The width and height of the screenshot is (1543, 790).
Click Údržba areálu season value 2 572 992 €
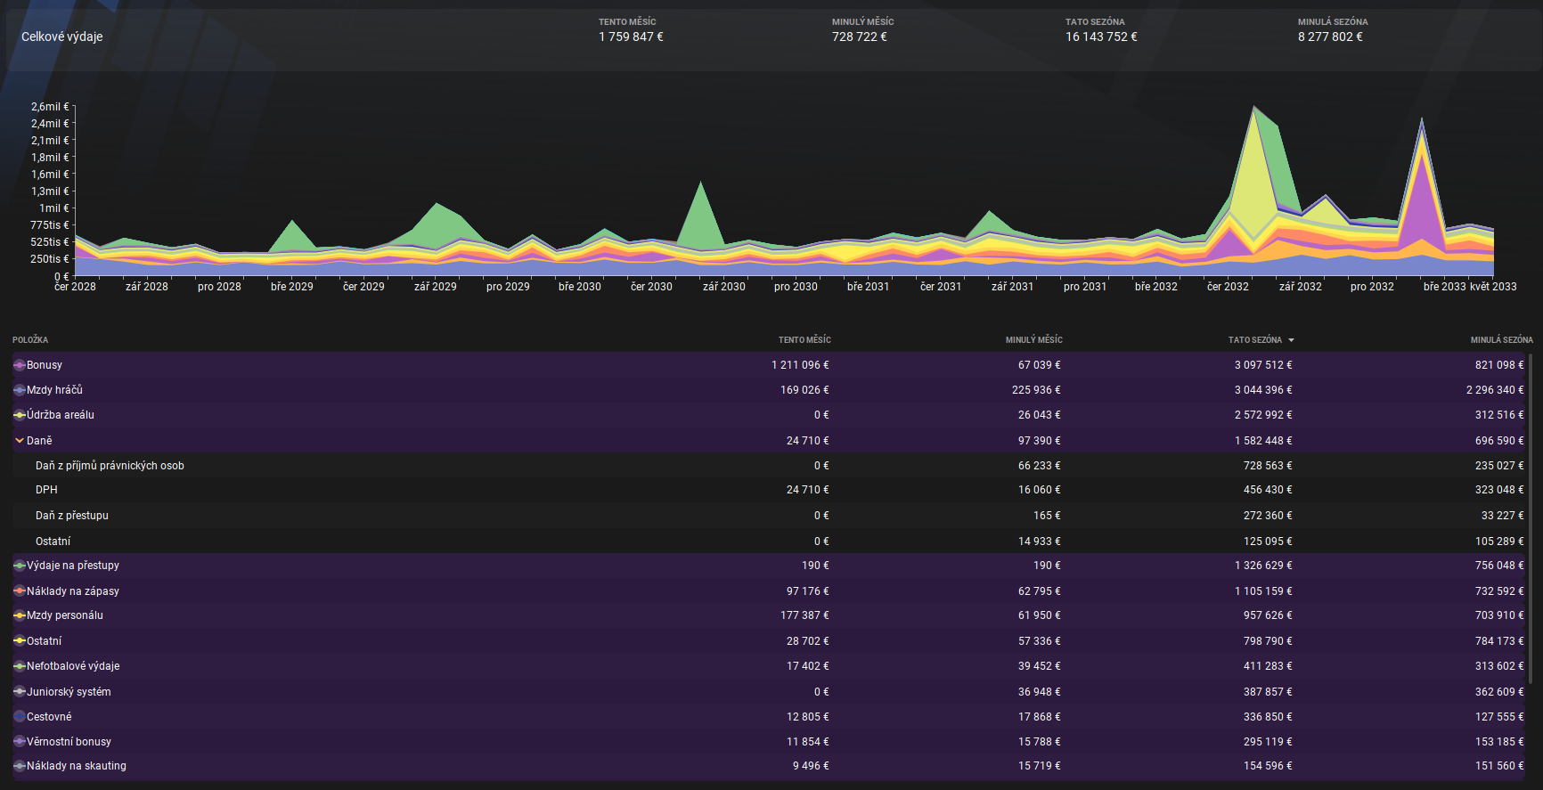(1263, 415)
